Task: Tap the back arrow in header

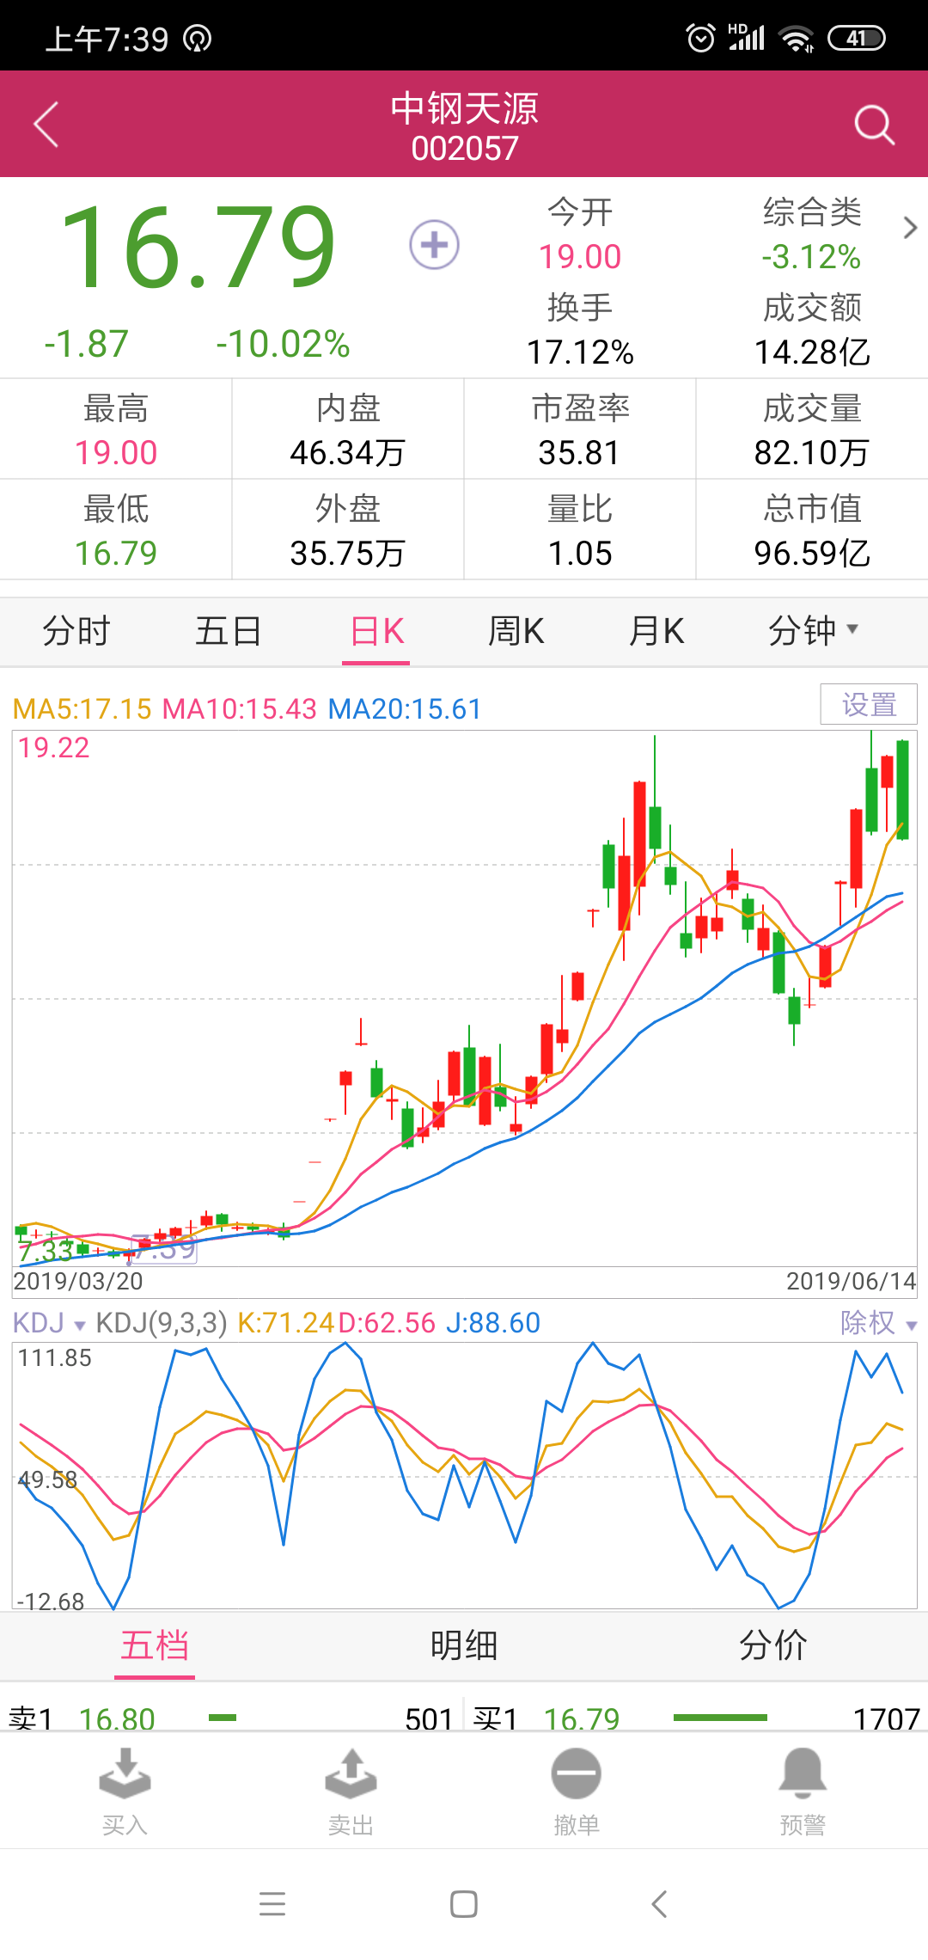Action: click(46, 125)
